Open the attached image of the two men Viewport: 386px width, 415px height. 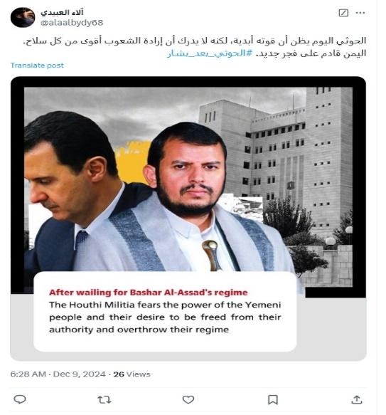click(x=188, y=218)
